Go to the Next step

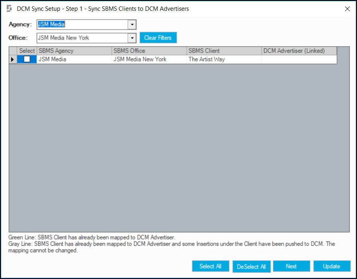tap(292, 266)
